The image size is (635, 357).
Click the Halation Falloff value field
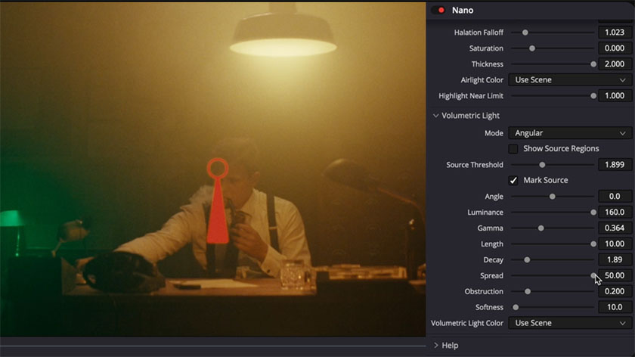(x=615, y=33)
